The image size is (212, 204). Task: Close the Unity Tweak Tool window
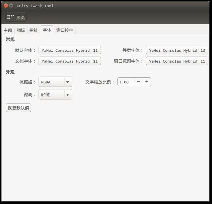6,6
